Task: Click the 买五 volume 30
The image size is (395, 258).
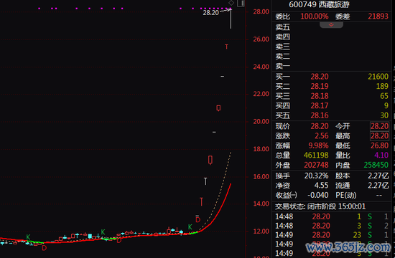Action: click(384, 115)
